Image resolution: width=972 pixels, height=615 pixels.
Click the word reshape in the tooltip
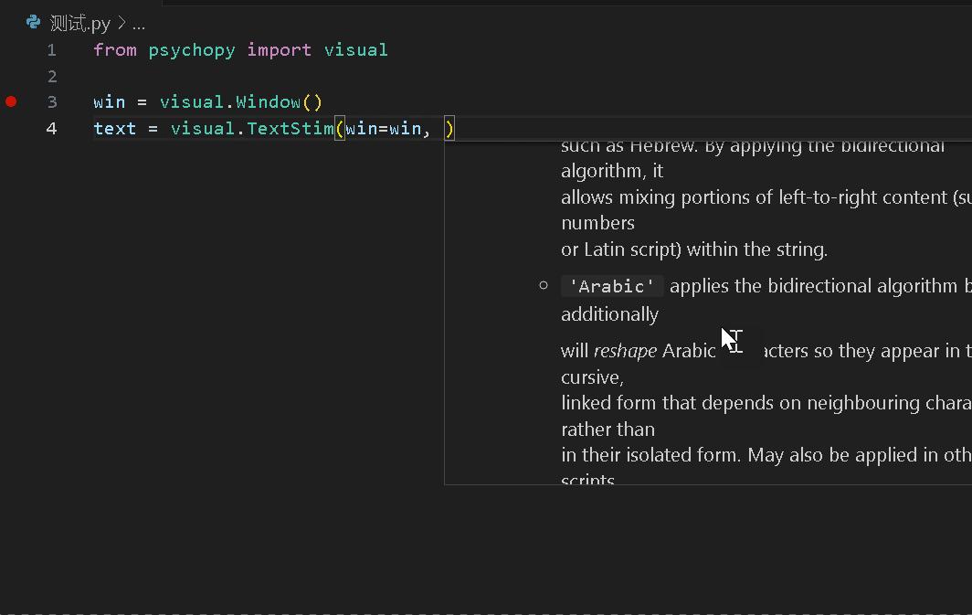(x=626, y=351)
